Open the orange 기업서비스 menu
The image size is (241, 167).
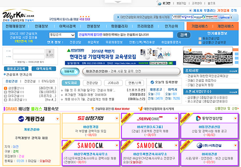coord(200,26)
